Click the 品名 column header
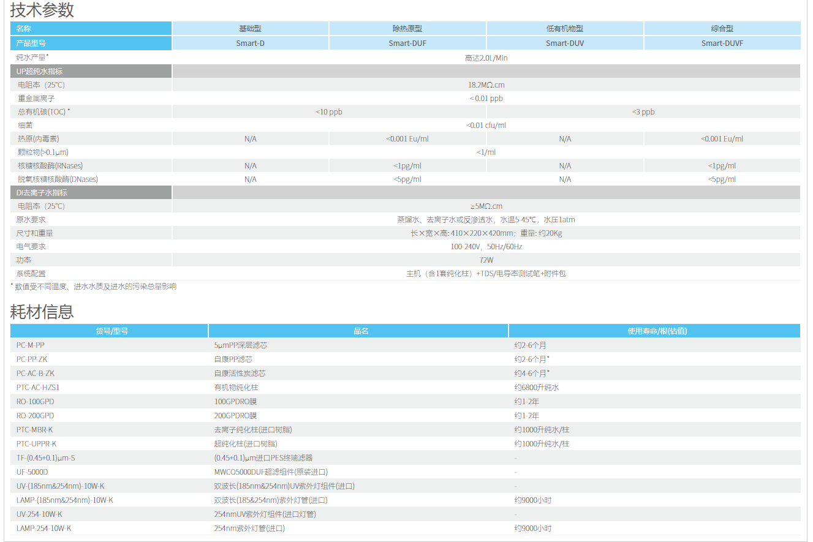813x542 pixels. coord(358,331)
